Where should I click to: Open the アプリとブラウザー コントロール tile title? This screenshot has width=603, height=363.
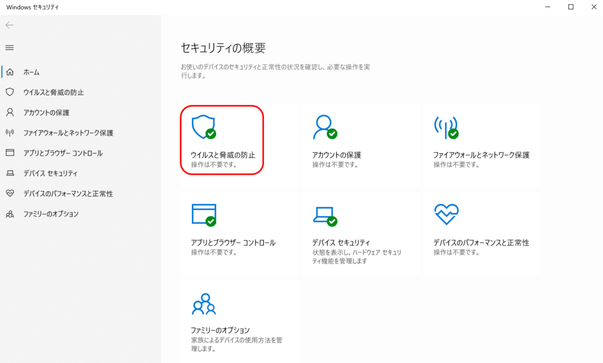click(x=233, y=243)
